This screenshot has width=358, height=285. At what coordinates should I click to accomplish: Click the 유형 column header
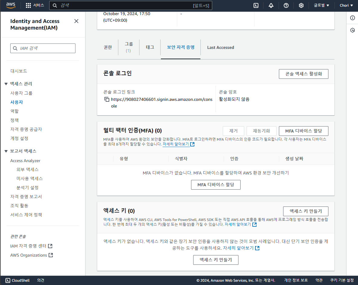(x=124, y=159)
